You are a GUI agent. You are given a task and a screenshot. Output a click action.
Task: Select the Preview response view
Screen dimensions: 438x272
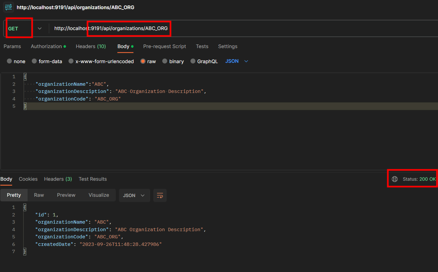[x=66, y=195]
